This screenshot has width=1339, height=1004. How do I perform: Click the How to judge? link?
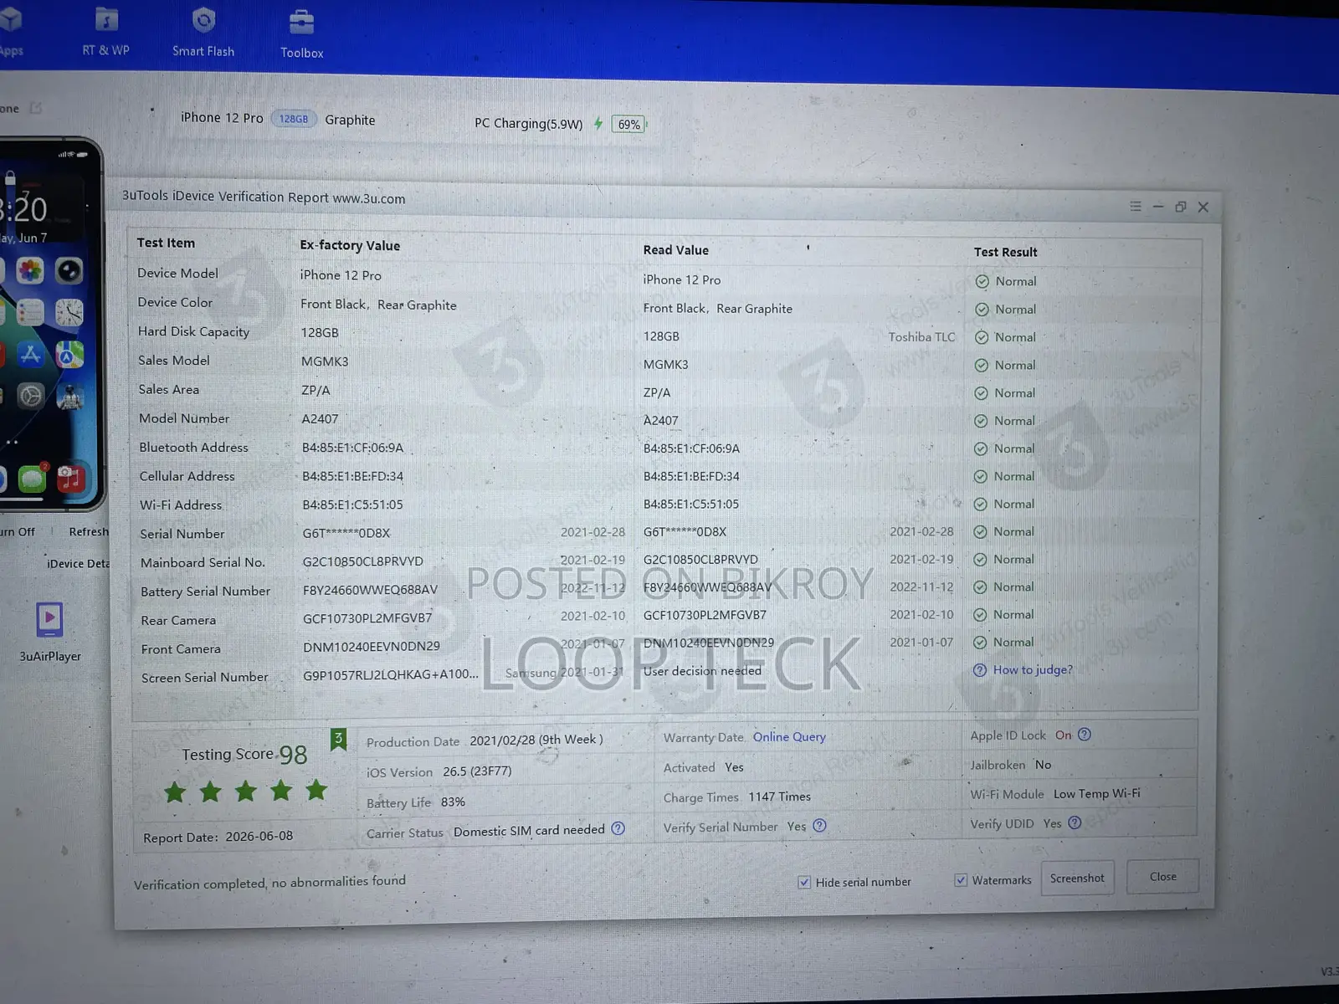click(x=1033, y=670)
